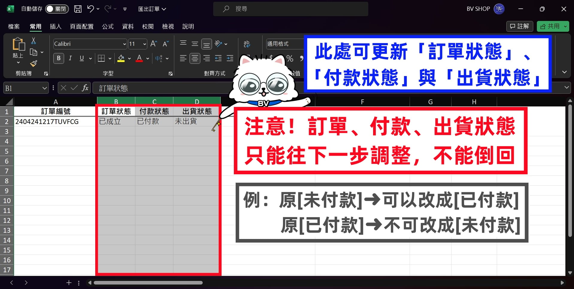Screen dimensions: 574x289
Task: Collapse the ribbon with chevron
Action: [564, 72]
